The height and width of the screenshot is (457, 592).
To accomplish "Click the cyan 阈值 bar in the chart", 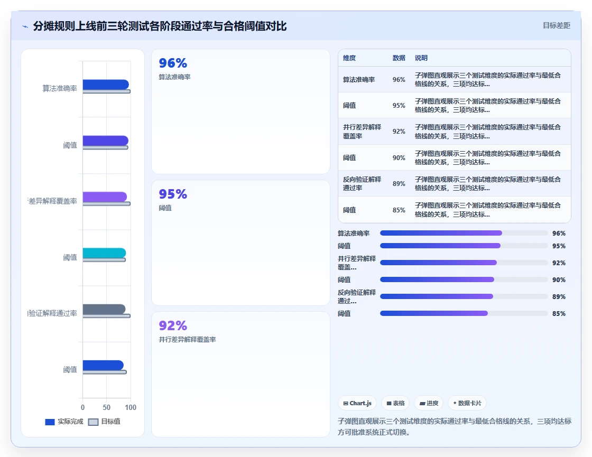I will [104, 253].
